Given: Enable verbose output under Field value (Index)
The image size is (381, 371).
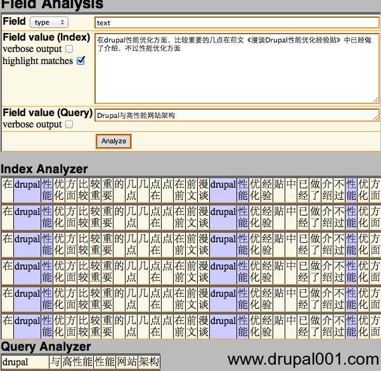Looking at the screenshot, I should 69,49.
